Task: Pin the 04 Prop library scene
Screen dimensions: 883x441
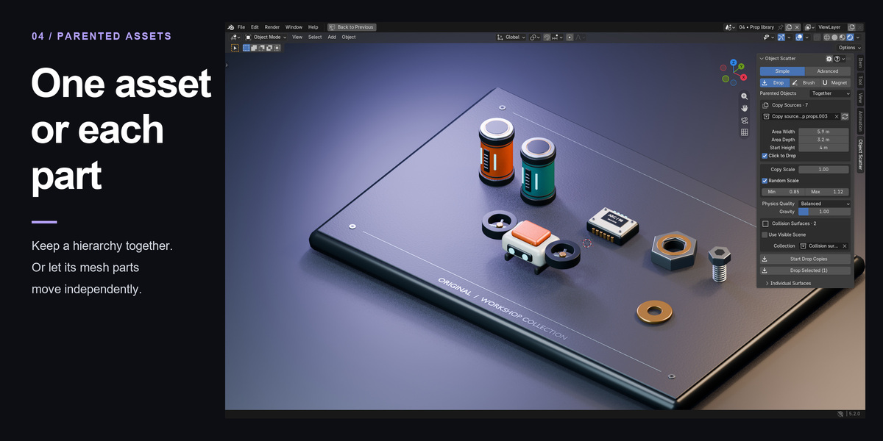Action: pyautogui.click(x=779, y=27)
